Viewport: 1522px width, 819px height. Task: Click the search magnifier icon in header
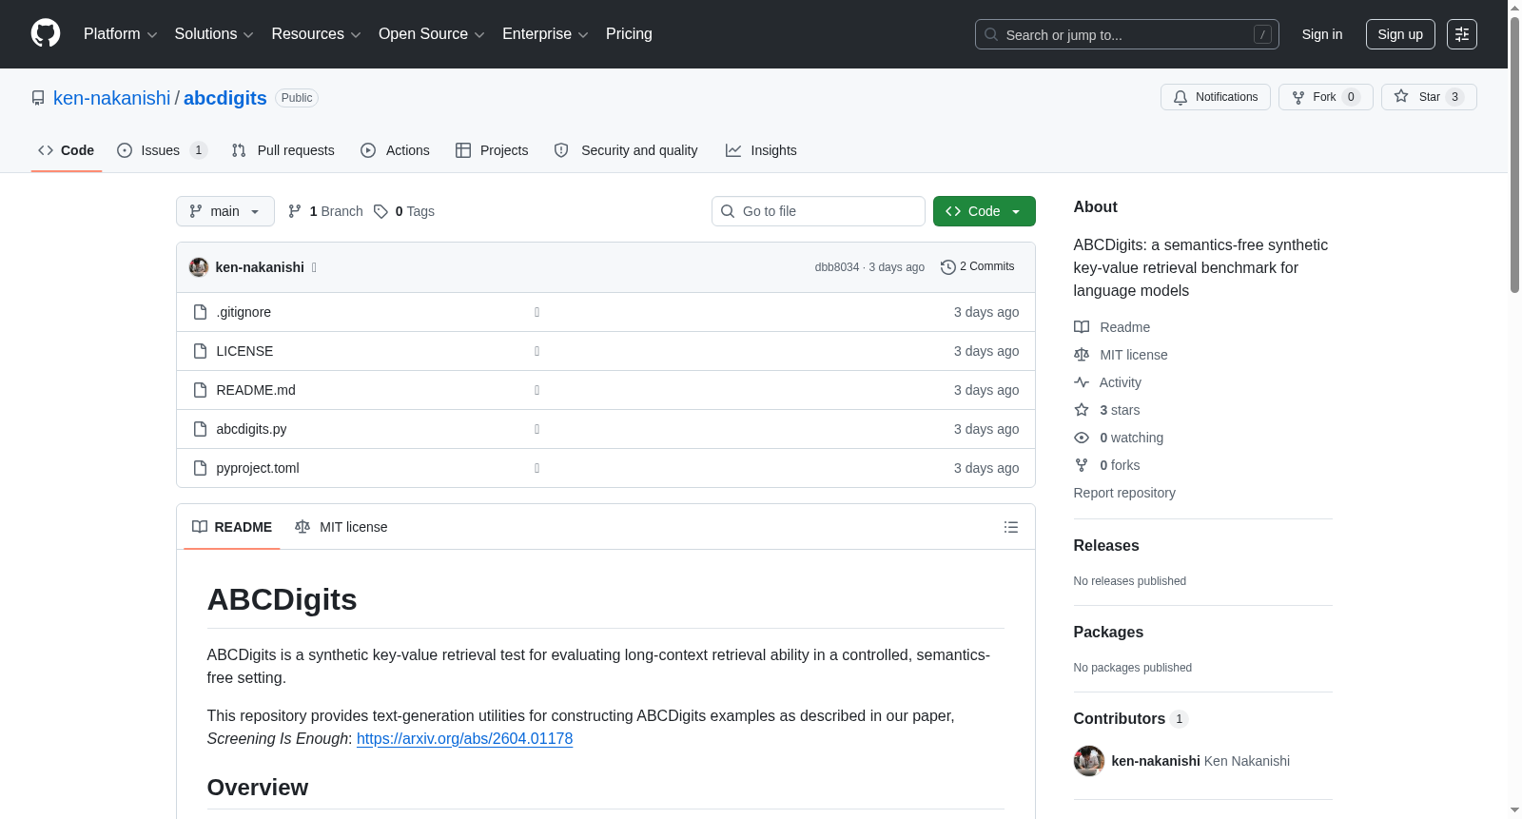[x=991, y=34]
